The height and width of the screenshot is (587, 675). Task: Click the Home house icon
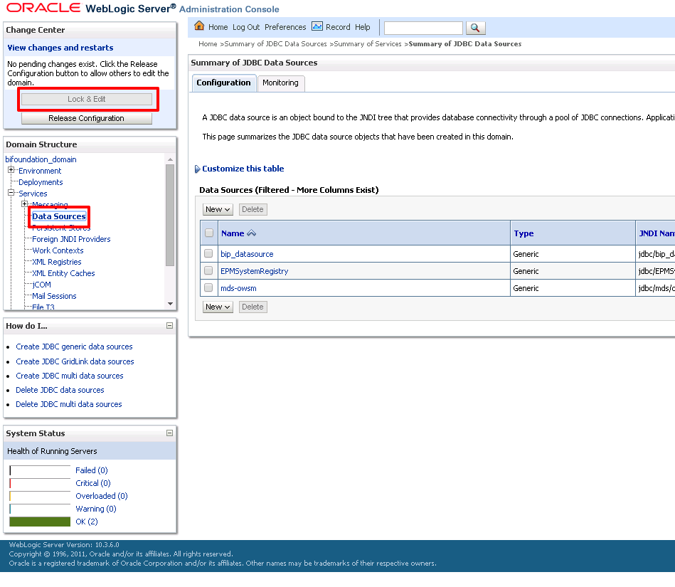click(x=199, y=26)
